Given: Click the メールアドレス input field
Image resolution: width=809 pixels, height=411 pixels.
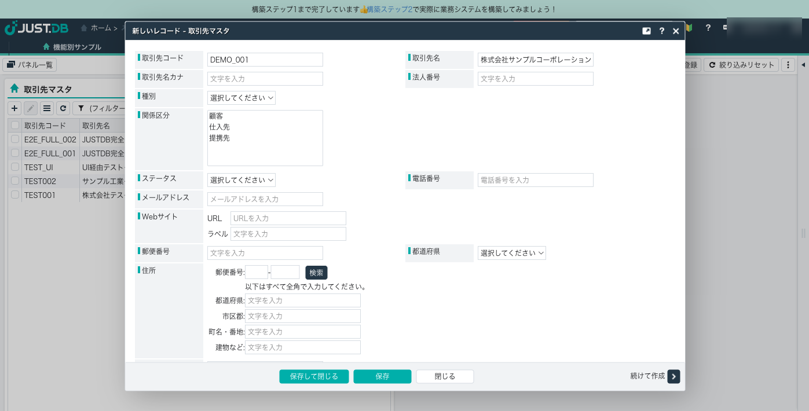Looking at the screenshot, I should [x=265, y=199].
